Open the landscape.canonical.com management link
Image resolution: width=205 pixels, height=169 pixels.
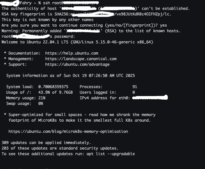pyautogui.click(x=81, y=59)
